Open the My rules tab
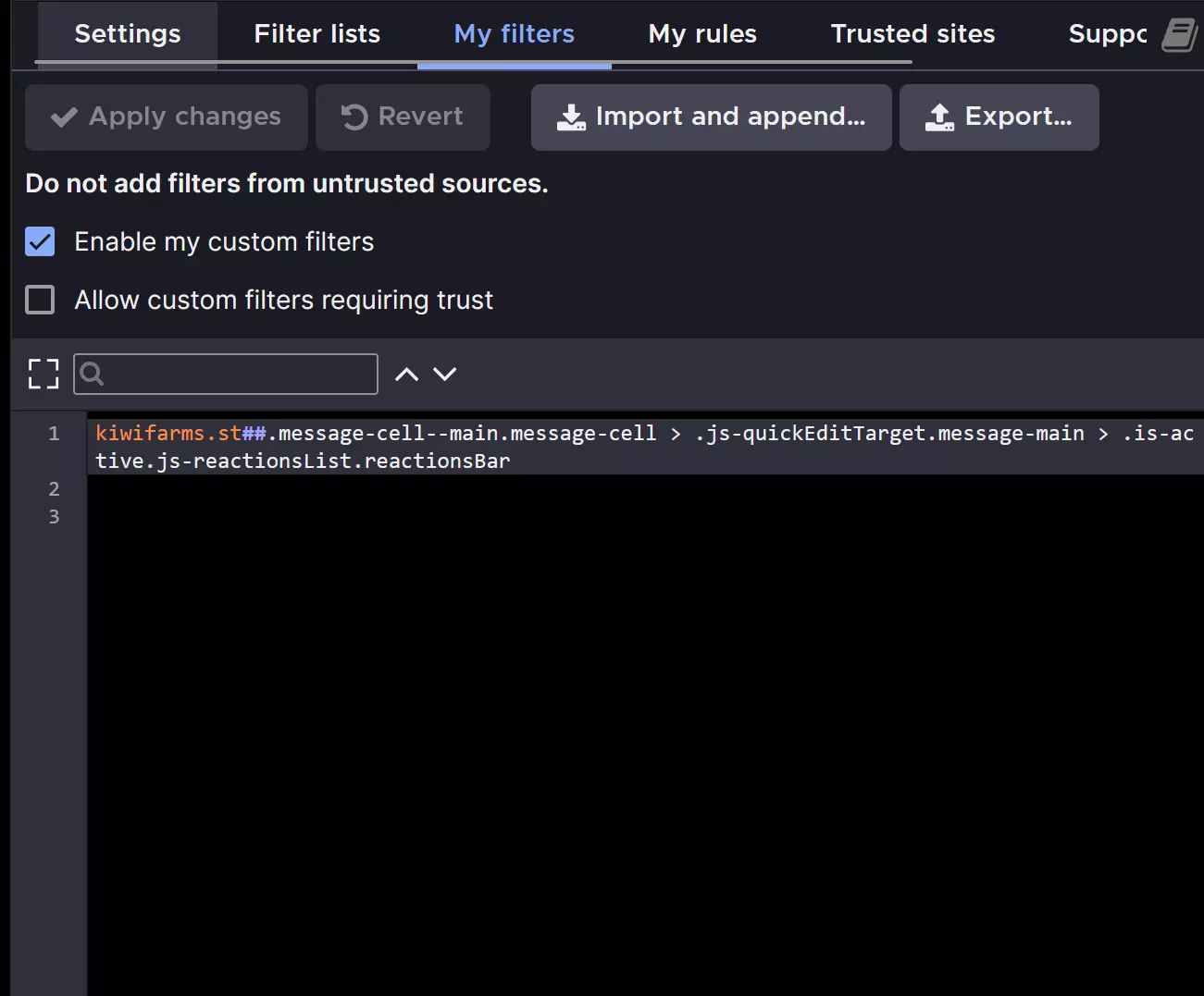The image size is (1204, 996). click(702, 34)
